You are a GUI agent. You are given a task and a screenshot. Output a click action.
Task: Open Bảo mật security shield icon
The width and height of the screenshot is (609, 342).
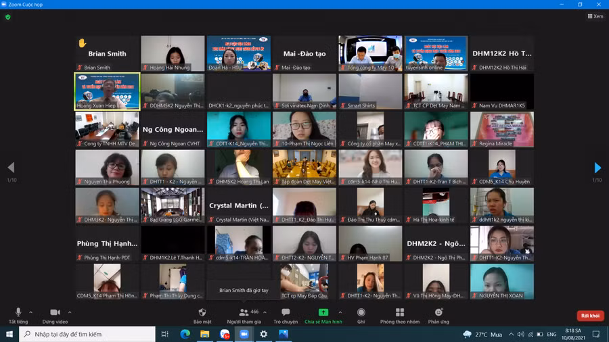pyautogui.click(x=202, y=313)
